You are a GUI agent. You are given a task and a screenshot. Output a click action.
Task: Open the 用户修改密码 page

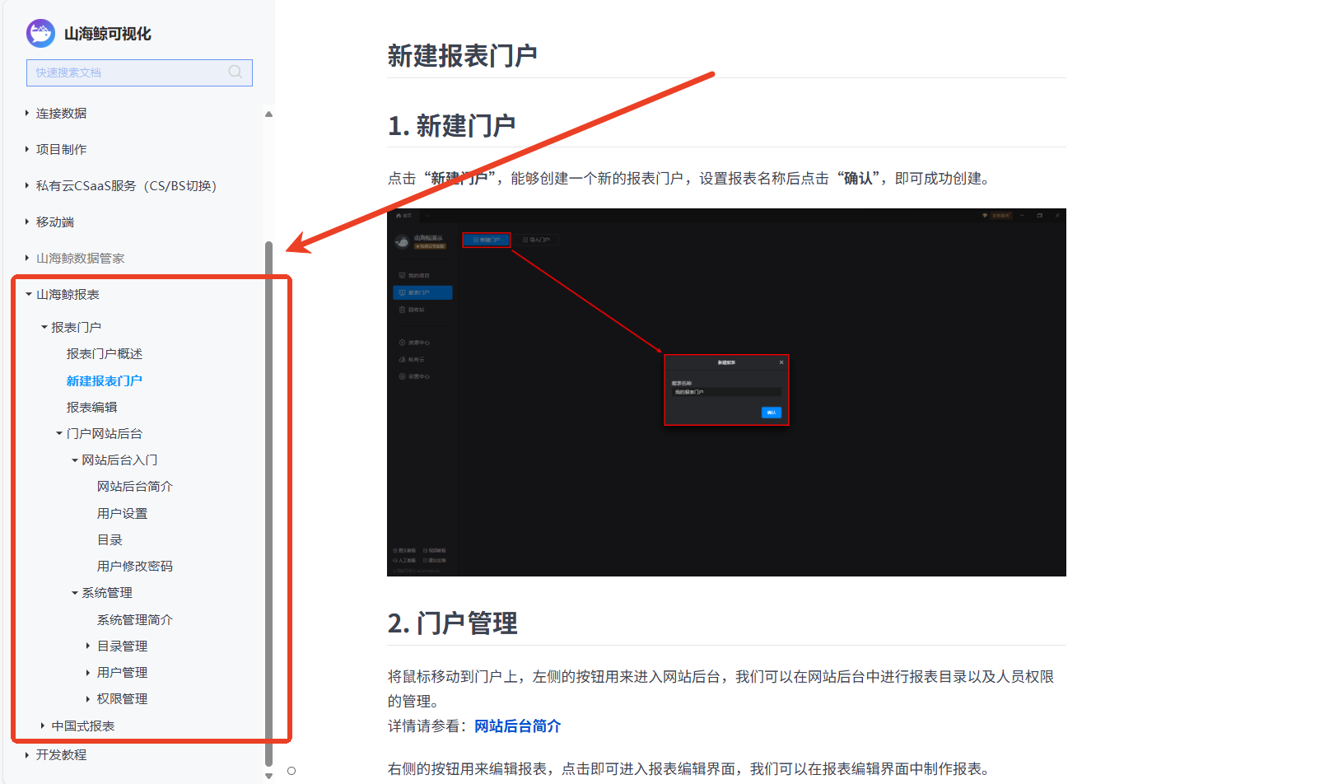135,567
